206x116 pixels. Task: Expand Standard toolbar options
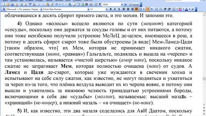point(141,5)
